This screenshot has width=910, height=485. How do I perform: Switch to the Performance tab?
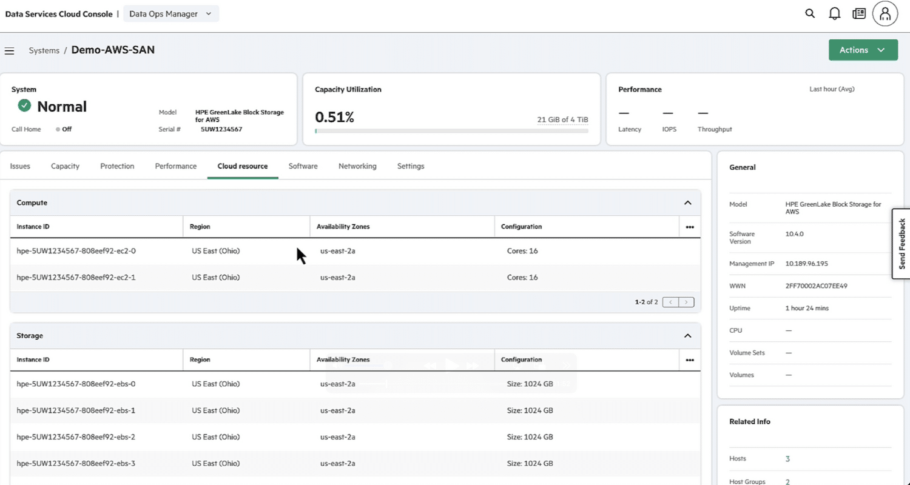tap(176, 166)
